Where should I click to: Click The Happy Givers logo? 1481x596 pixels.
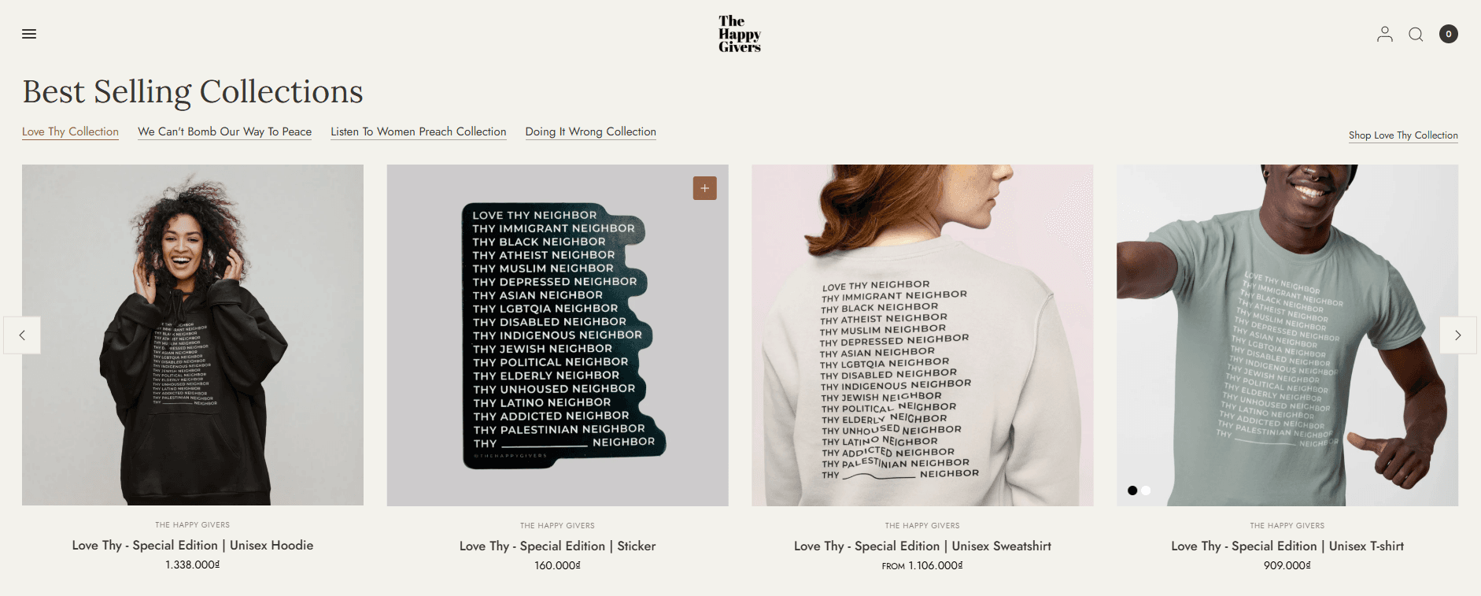739,34
